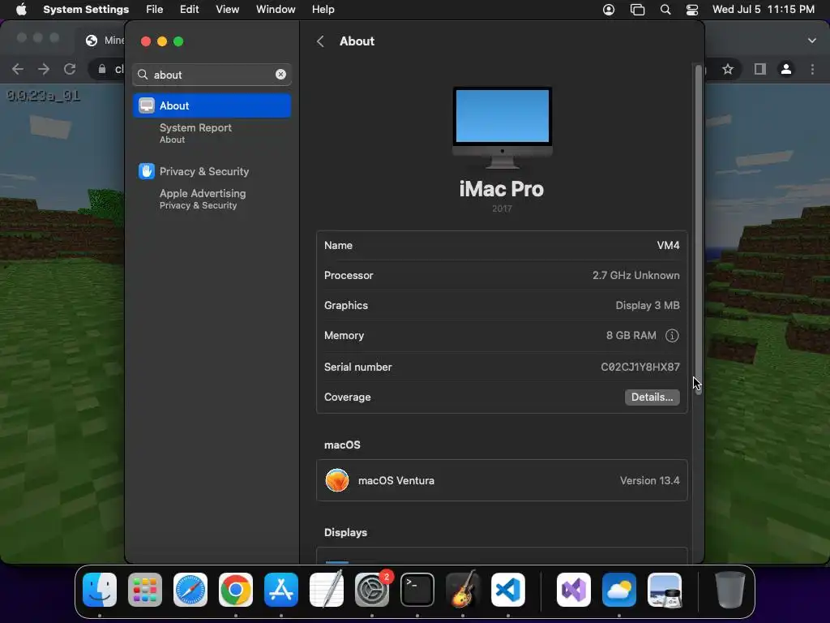Reload the page in Chrome
The height and width of the screenshot is (623, 830).
(x=70, y=69)
